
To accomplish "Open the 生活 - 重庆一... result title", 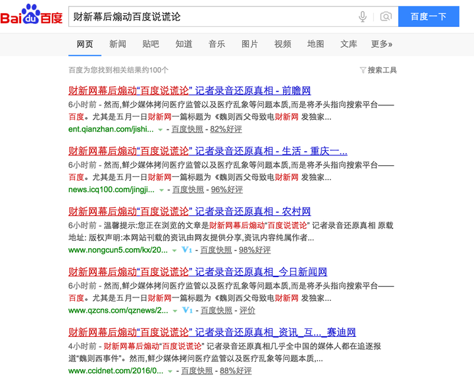I will pyautogui.click(x=207, y=151).
